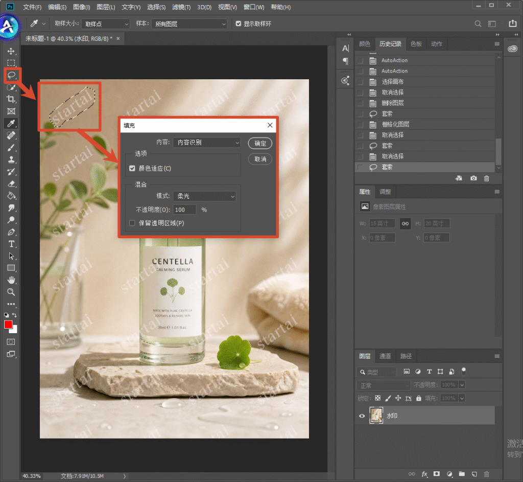Create new snapshot camera icon in History

[473, 178]
